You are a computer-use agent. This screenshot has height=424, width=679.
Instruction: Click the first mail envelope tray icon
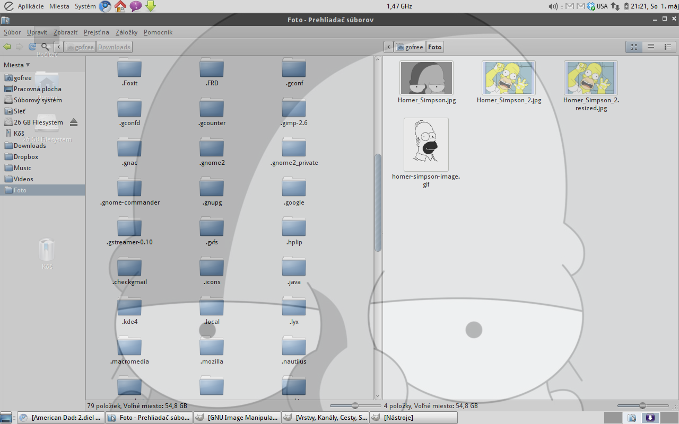pyautogui.click(x=570, y=6)
